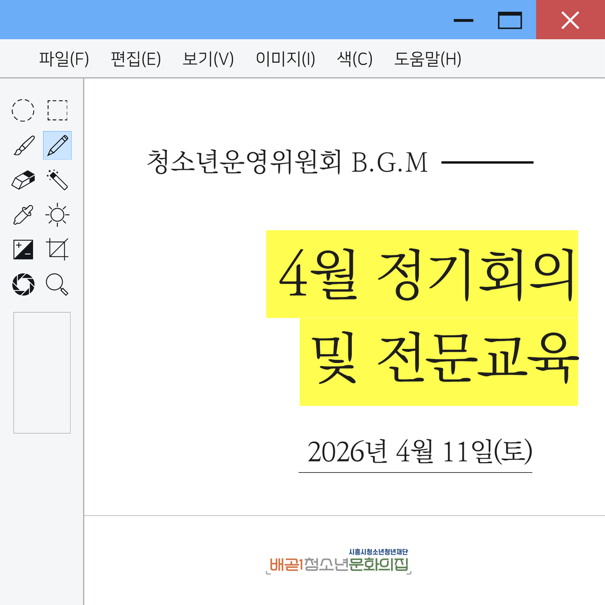Open the 파일(F) menu
The image size is (605, 605).
[x=64, y=59]
